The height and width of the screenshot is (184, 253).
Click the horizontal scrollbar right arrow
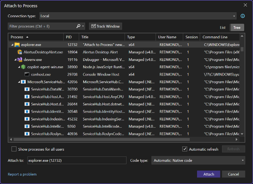point(237,139)
